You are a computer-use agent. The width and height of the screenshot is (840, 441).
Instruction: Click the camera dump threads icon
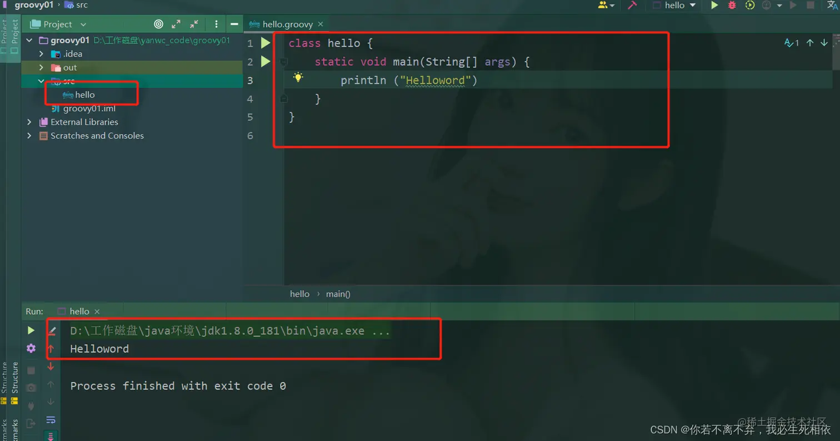tap(31, 388)
